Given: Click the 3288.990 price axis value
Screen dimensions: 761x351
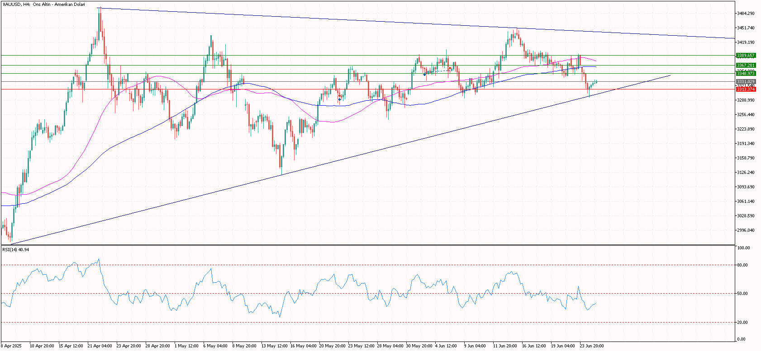Looking at the screenshot, I should coord(746,100).
